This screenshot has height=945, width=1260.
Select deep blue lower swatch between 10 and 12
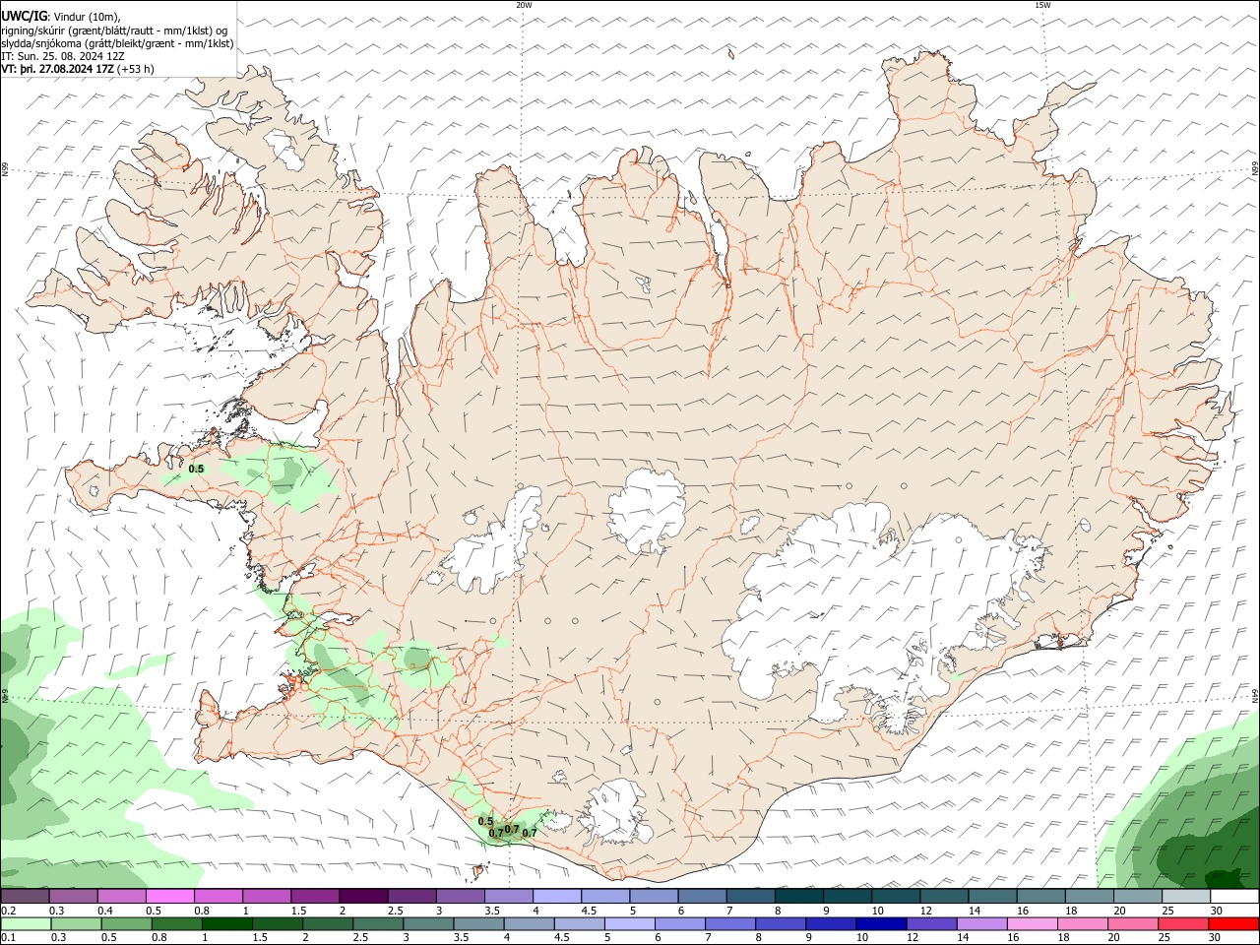[x=880, y=923]
